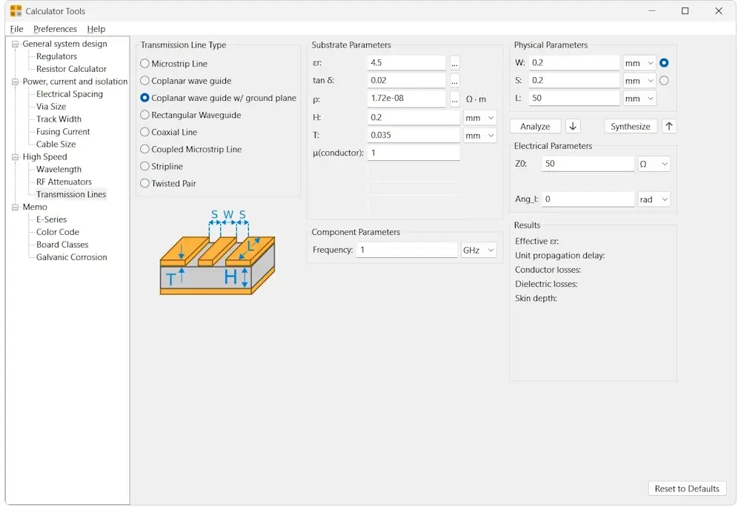741x510 pixels.
Task: Expand the Ang_l rad unit dropdown
Action: (x=654, y=199)
